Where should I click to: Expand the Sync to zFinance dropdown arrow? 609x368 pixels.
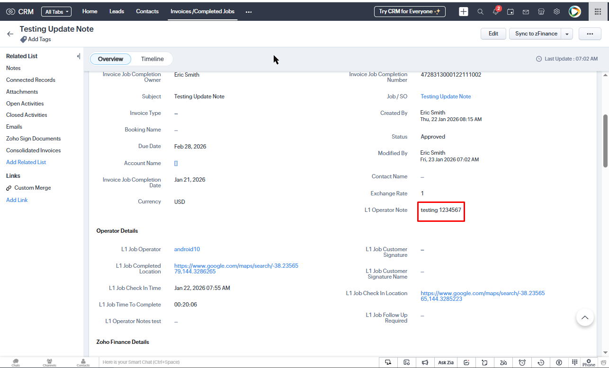567,34
